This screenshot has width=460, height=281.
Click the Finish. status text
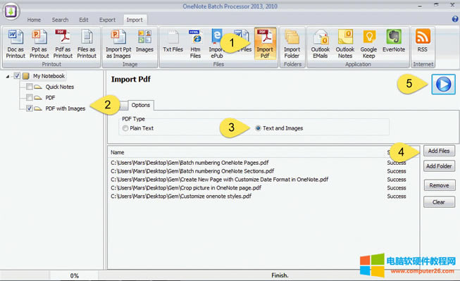point(280,275)
